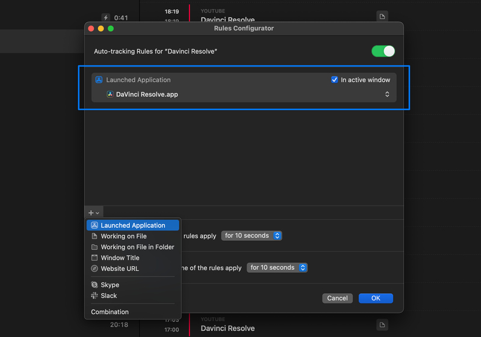Screen dimensions: 481x337
Task: Click the 20:18 time in the background
Action: click(x=119, y=324)
